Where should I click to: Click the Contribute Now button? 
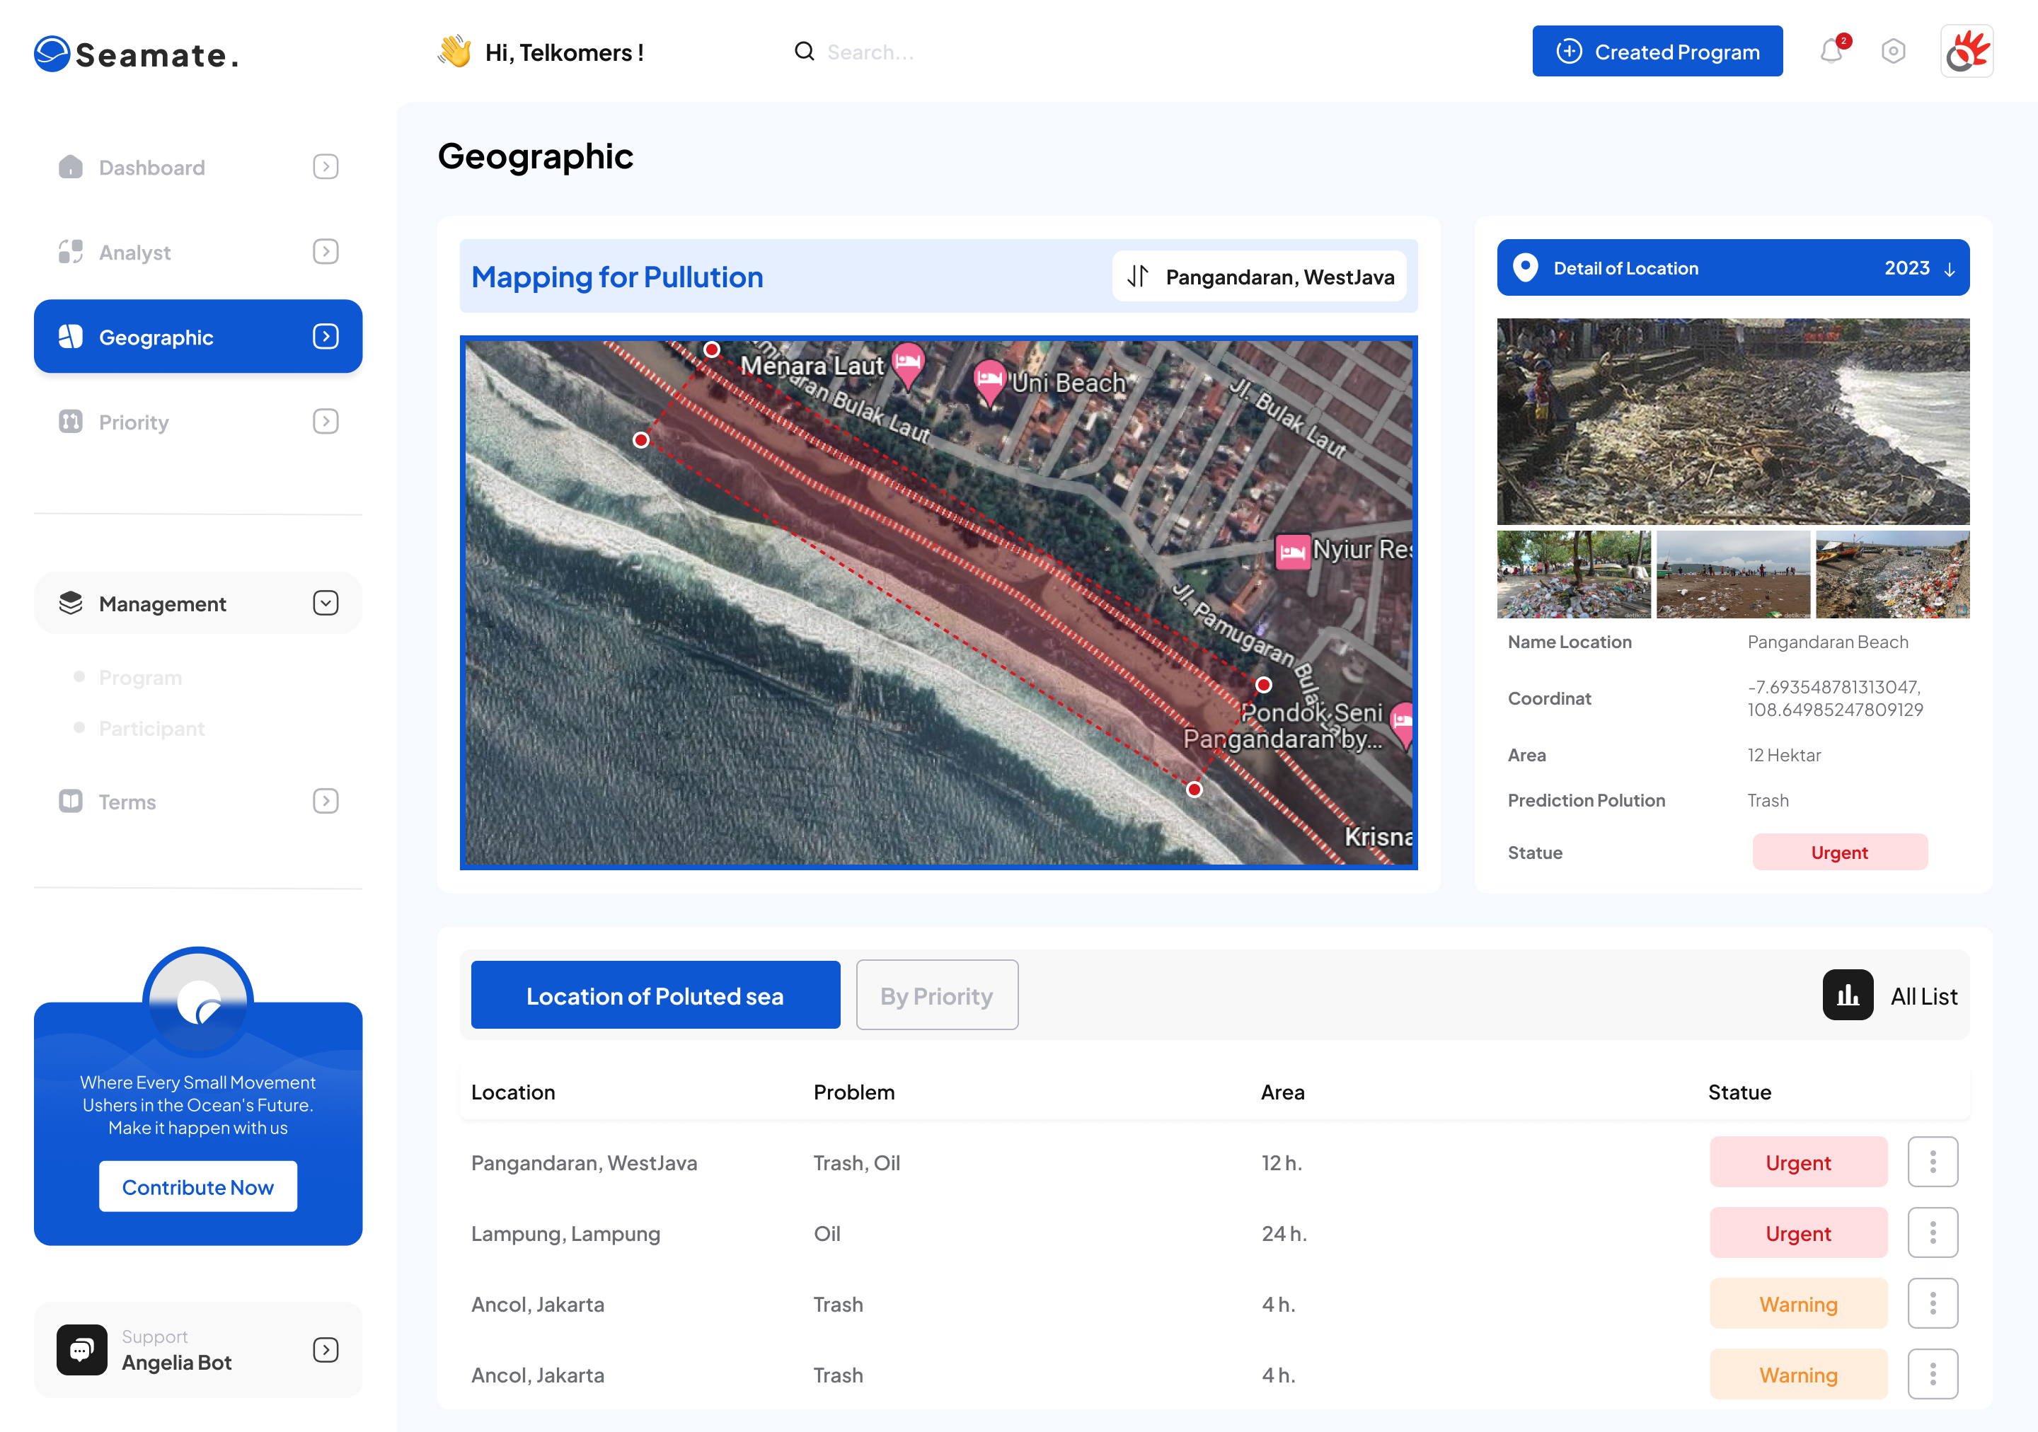pyautogui.click(x=198, y=1186)
